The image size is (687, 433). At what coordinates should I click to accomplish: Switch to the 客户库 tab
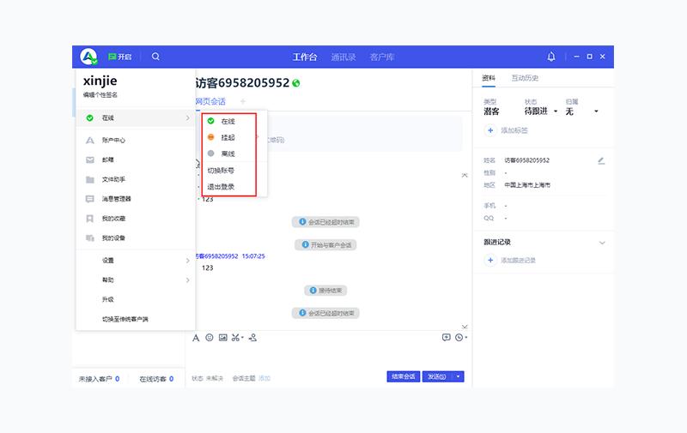click(x=381, y=57)
